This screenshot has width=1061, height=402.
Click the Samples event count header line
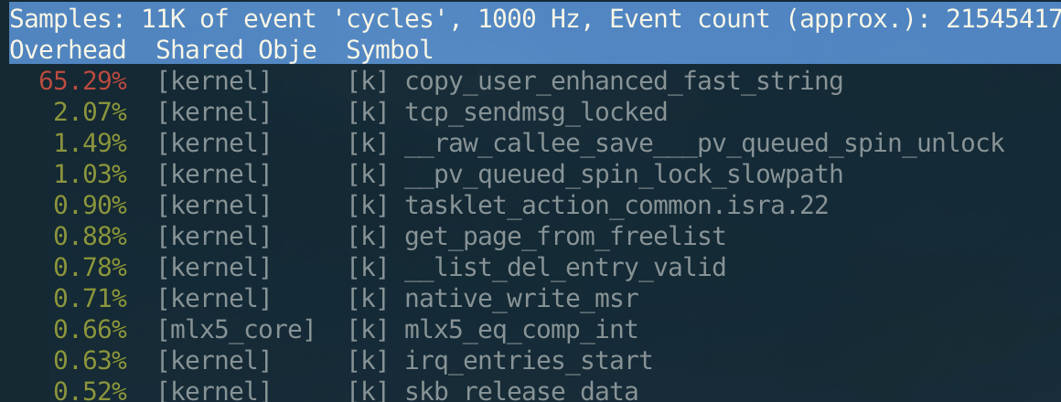(x=530, y=18)
